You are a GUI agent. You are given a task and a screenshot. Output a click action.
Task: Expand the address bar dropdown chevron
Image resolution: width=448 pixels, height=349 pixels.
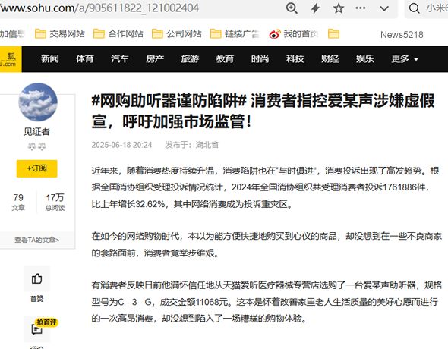(x=384, y=8)
